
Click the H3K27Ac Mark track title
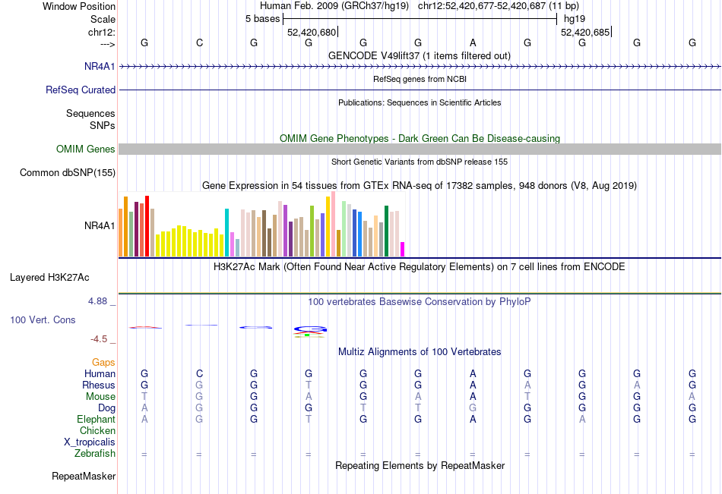tap(419, 267)
